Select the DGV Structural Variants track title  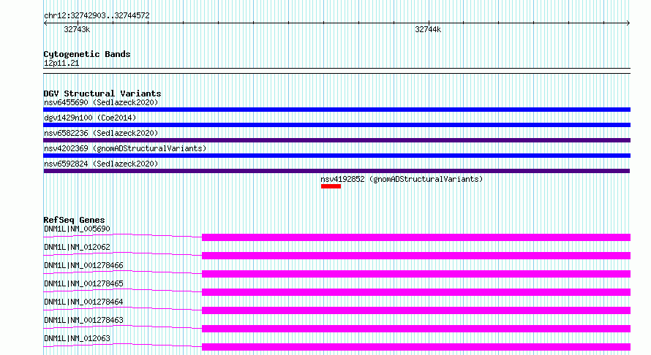click(x=102, y=93)
